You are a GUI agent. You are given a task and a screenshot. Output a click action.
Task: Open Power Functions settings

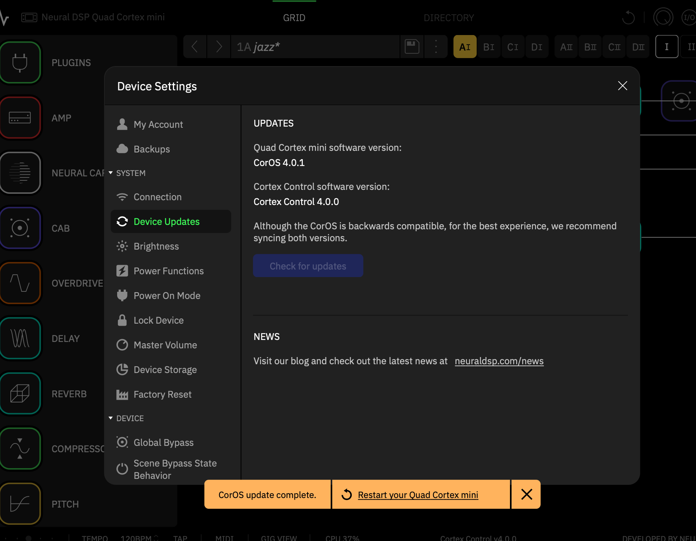tap(171, 271)
